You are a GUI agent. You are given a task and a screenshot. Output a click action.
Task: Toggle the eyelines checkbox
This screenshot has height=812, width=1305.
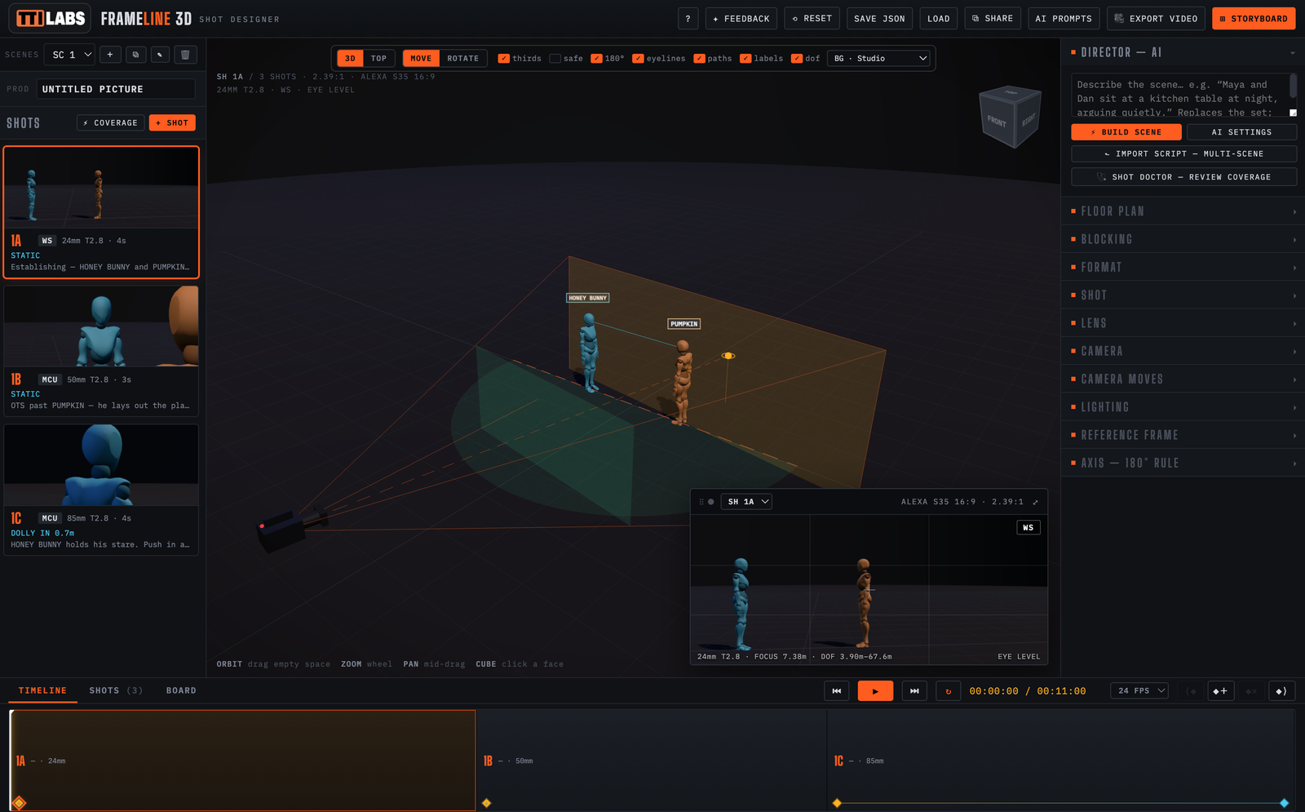tap(639, 59)
